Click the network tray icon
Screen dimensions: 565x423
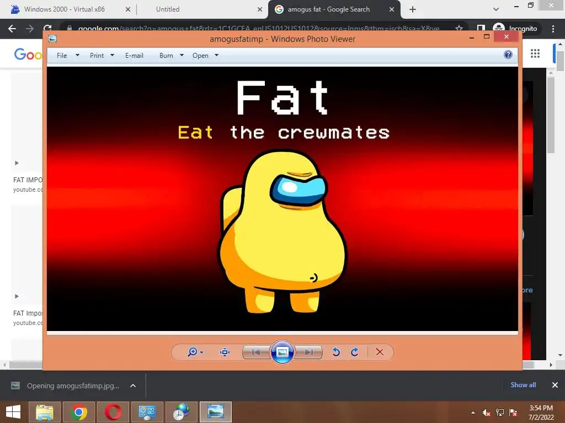click(x=500, y=413)
